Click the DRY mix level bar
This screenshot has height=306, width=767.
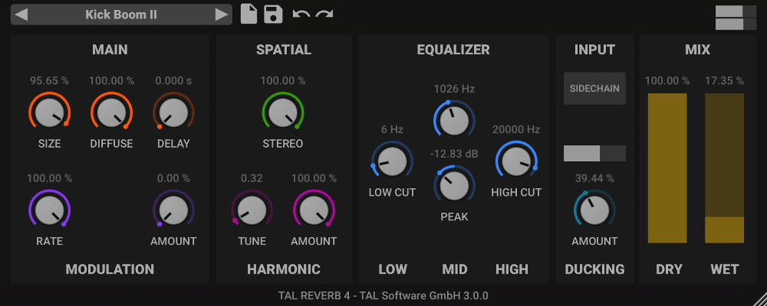(x=667, y=168)
